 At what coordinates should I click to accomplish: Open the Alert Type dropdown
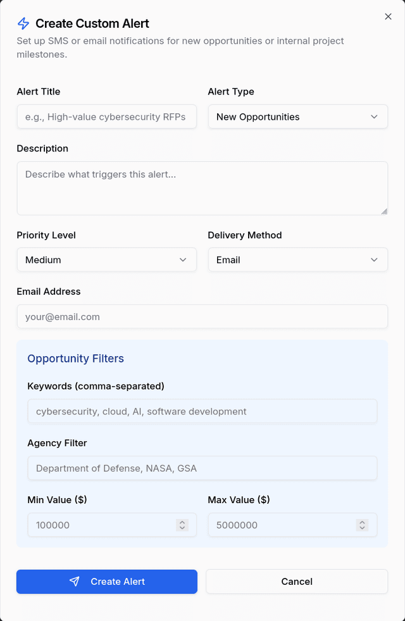(297, 117)
